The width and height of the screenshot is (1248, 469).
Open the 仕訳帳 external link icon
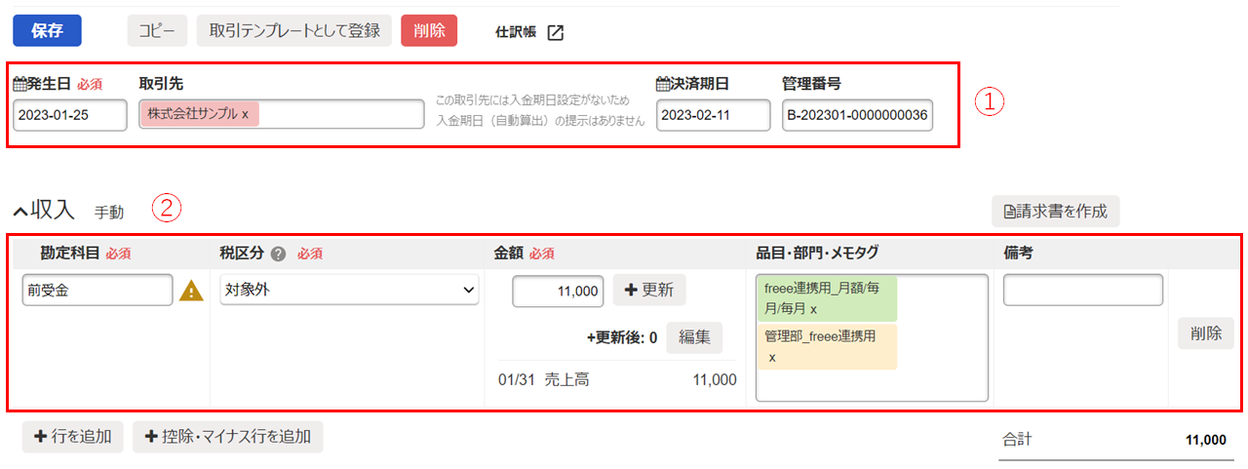pyautogui.click(x=555, y=32)
